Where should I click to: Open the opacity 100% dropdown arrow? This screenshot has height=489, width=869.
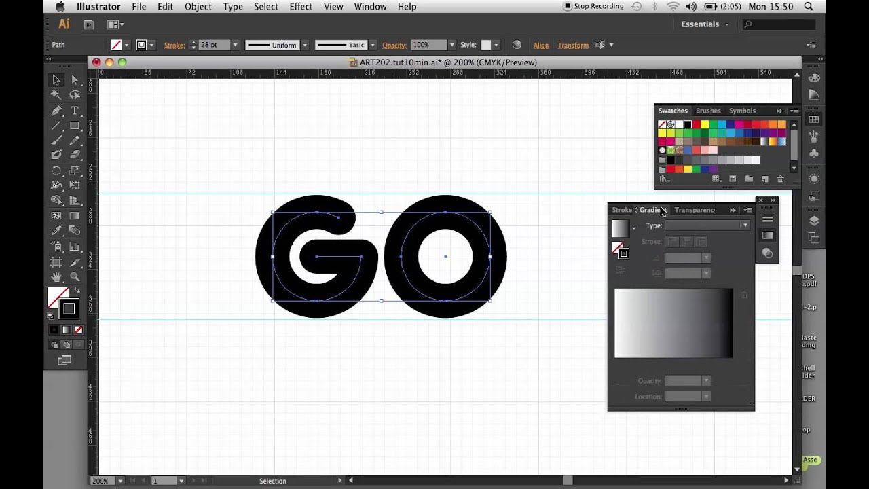[451, 45]
